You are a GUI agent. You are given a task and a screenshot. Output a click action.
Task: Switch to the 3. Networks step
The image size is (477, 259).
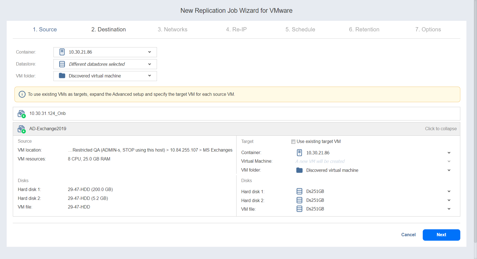(173, 29)
